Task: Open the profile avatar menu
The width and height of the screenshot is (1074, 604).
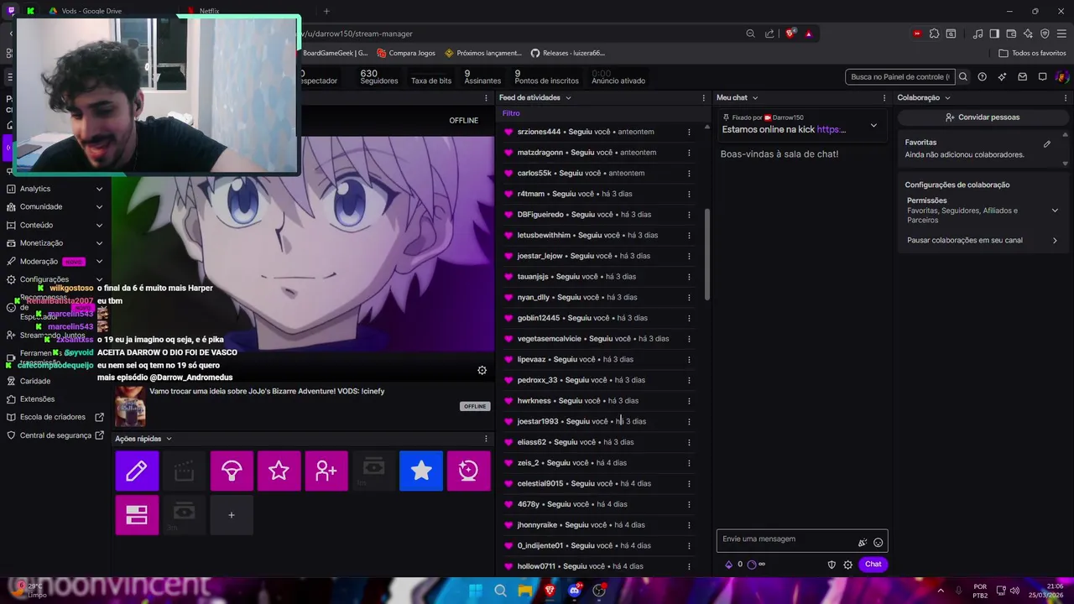Action: pyautogui.click(x=1061, y=76)
